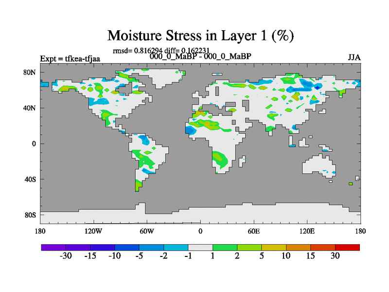This screenshot has height=292, width=389.
Task: Click the light gray colorbar swatch between -1 and 1
Action: coord(200,248)
